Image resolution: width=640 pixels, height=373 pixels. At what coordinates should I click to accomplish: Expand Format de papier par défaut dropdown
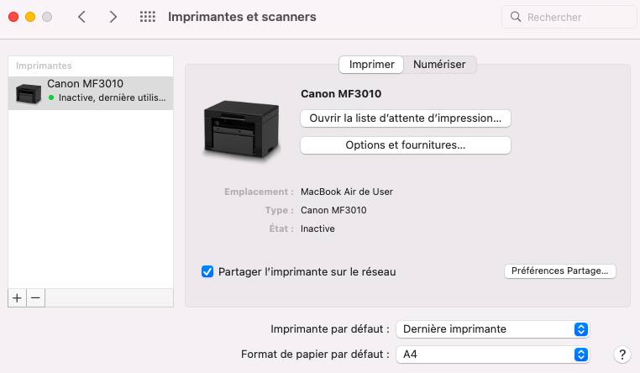492,355
